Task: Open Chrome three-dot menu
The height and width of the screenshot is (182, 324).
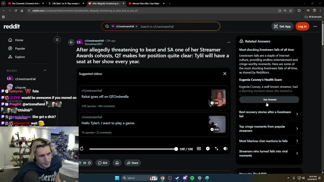Action: (320, 11)
